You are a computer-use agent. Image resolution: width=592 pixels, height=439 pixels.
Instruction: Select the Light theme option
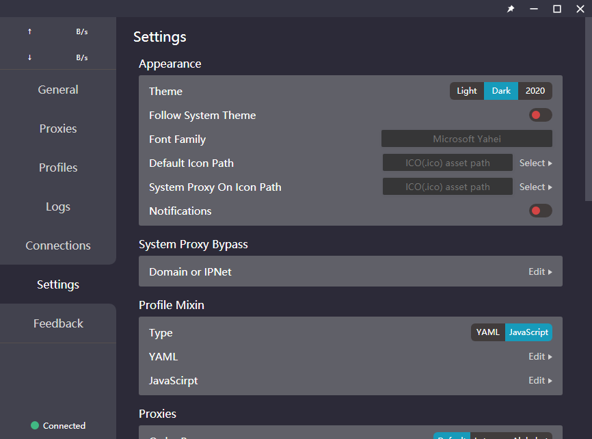tap(467, 91)
